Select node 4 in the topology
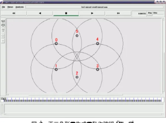The height and width of the screenshot is (123, 166). 98,43
